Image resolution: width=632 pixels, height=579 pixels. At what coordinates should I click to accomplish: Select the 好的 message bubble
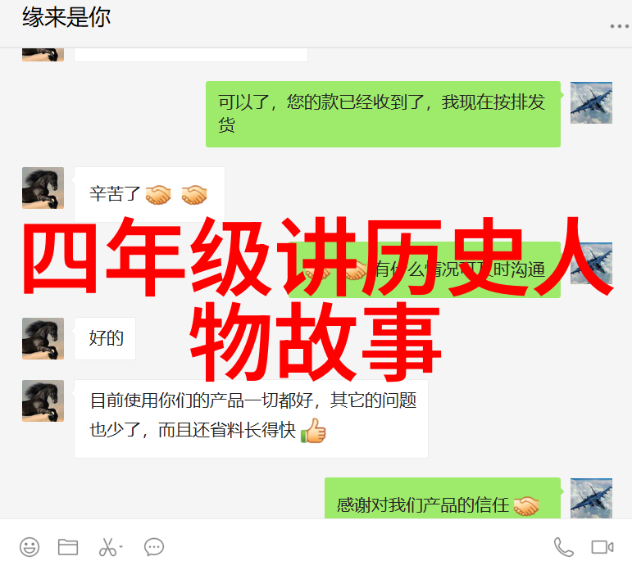(x=105, y=338)
